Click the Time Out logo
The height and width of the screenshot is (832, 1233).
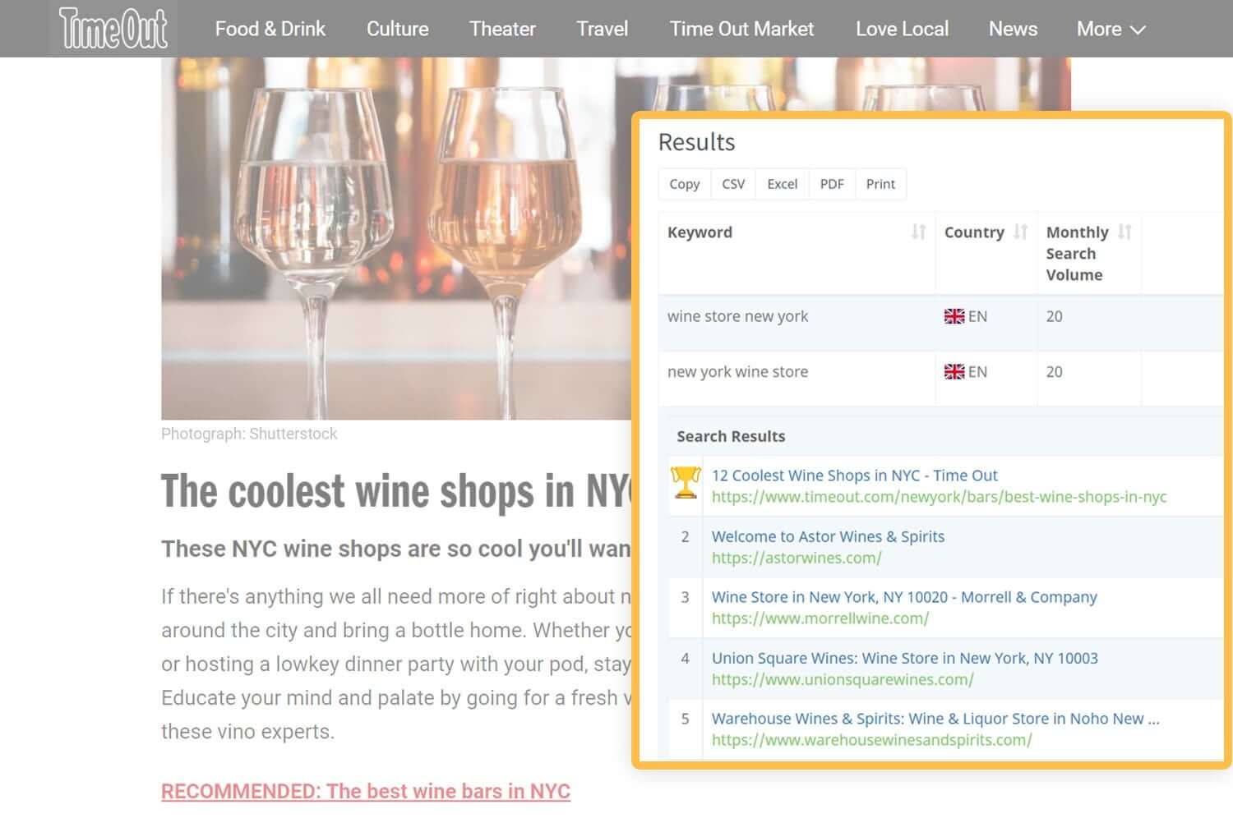[x=113, y=29]
